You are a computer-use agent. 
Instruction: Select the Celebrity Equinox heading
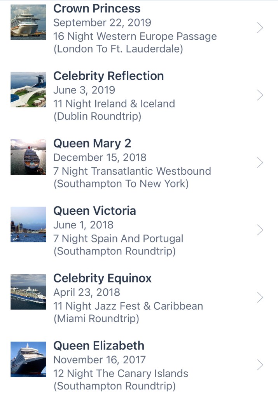(102, 278)
